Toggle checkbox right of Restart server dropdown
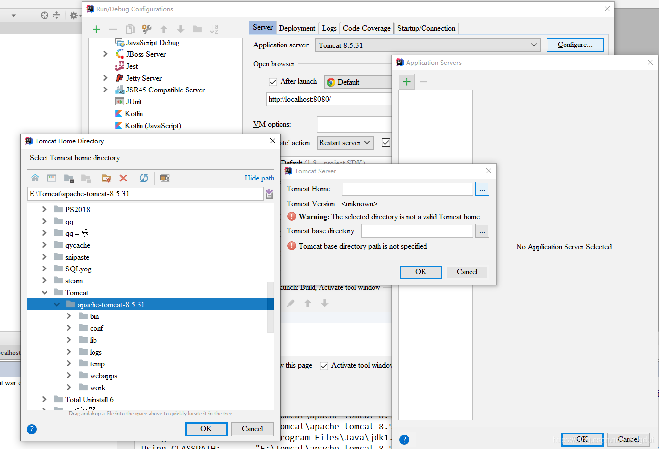 click(386, 143)
